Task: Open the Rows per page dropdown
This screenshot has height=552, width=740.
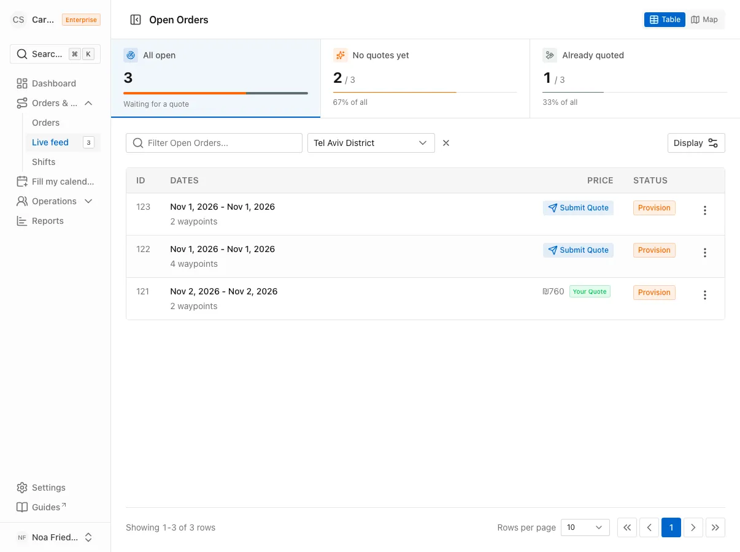Action: (x=585, y=527)
